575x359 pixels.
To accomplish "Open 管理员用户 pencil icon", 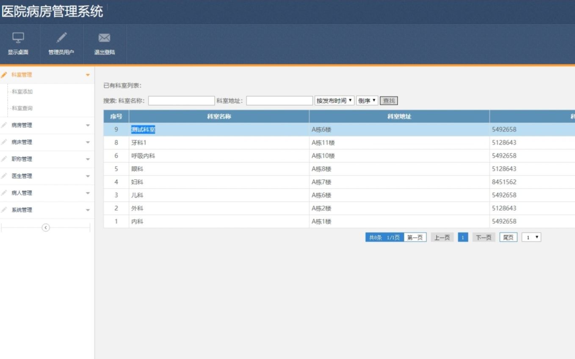I will [61, 38].
